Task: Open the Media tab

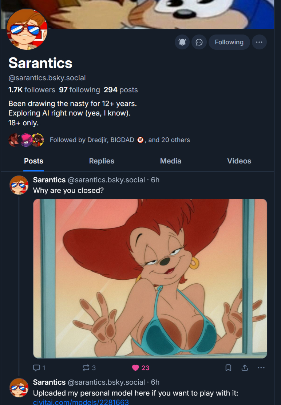Action: (x=170, y=161)
